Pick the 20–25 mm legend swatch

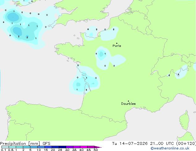pyautogui.click(x=55, y=147)
